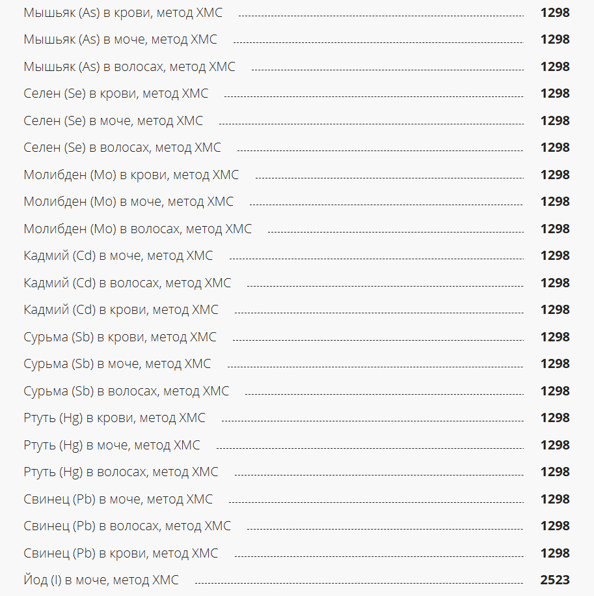
Task: Click "Сурьма (Sb) в крови" item
Action: point(120,337)
